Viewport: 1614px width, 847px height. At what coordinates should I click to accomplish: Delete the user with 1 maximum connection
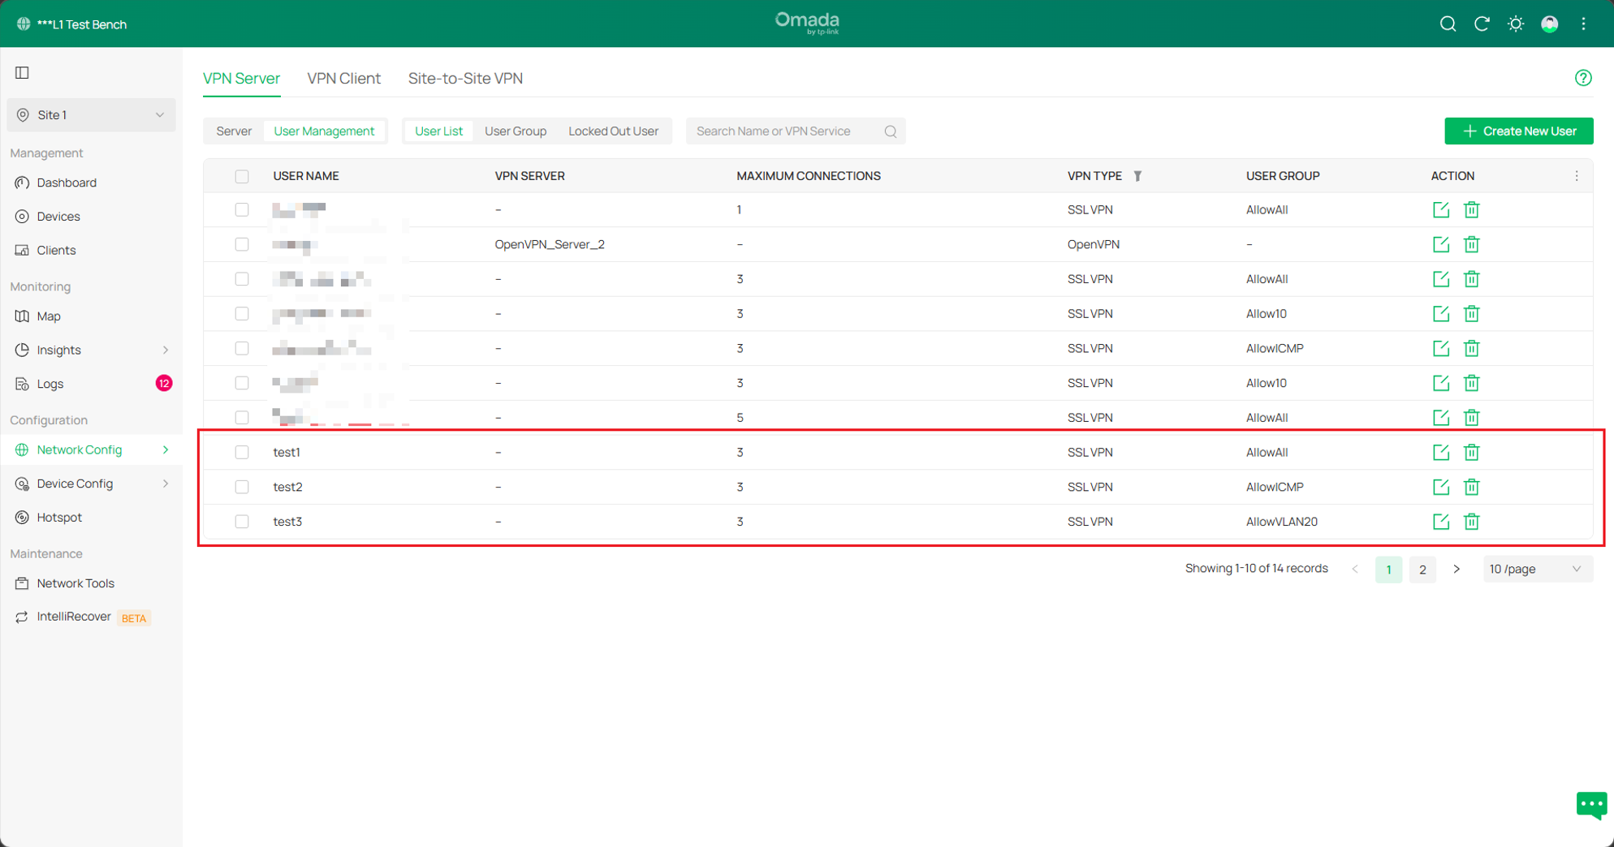1471,210
